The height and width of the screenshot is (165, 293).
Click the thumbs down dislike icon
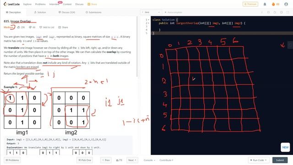[32, 27]
